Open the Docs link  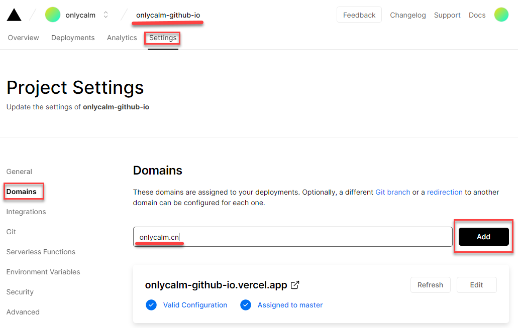pos(477,15)
